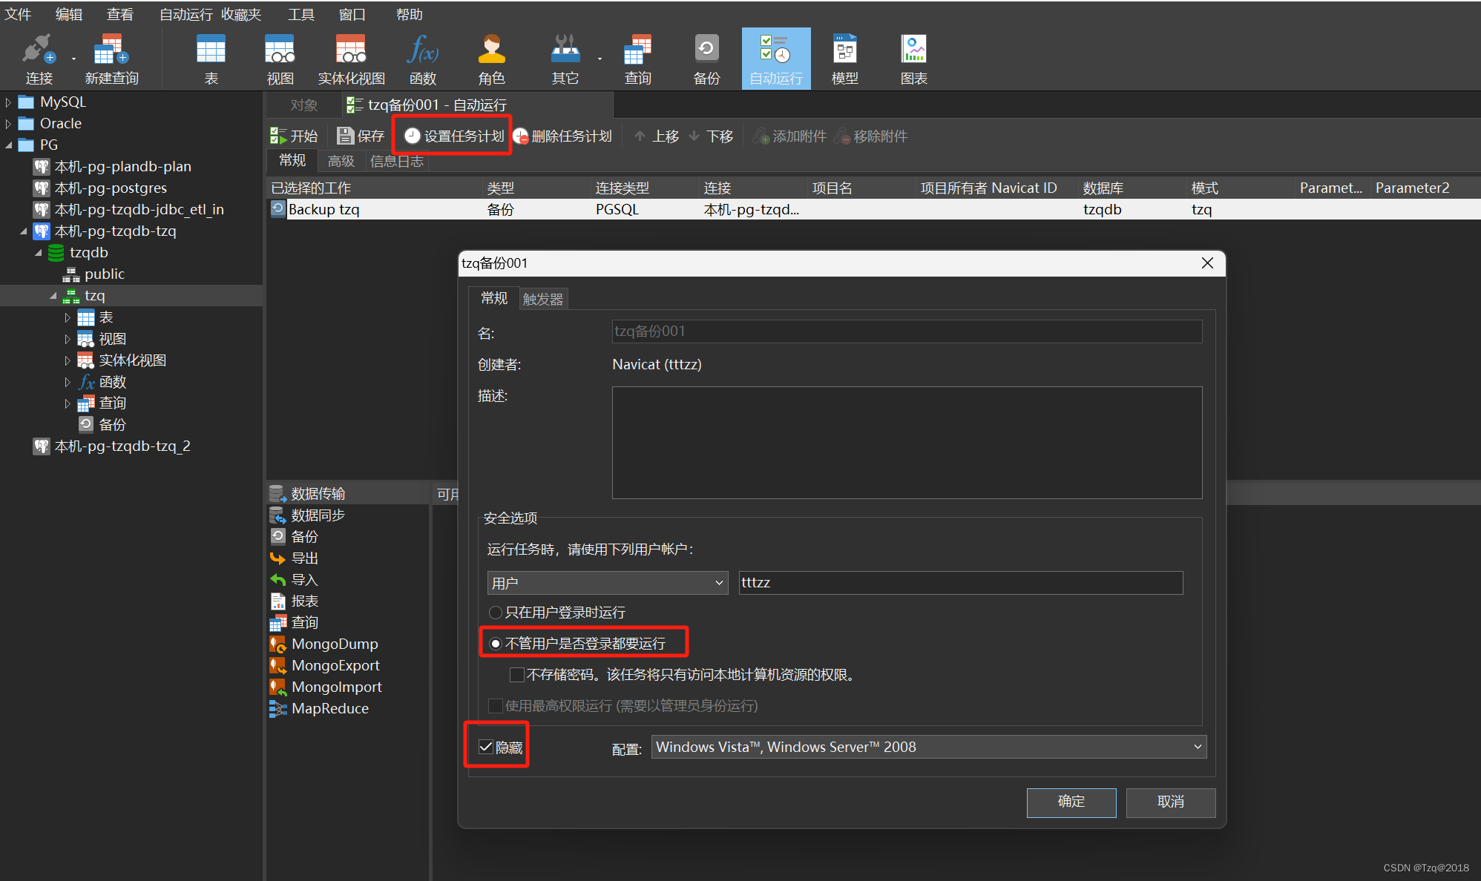Open the 查询 query toolbar icon
1481x881 pixels.
click(x=637, y=59)
